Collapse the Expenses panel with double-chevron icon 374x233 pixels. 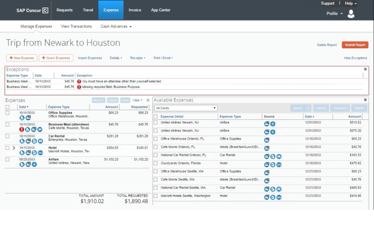coord(148,100)
